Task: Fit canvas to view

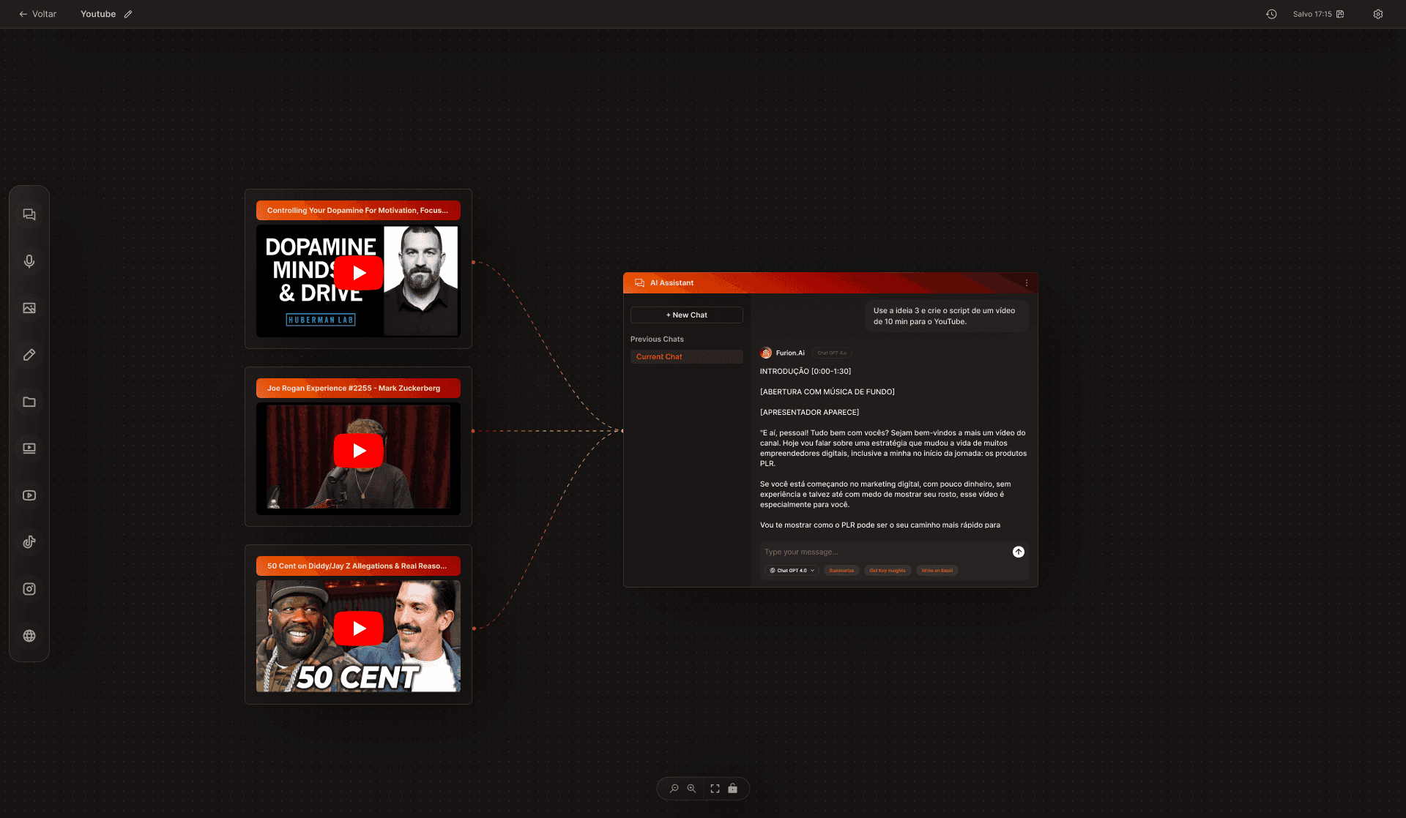Action: pos(715,789)
